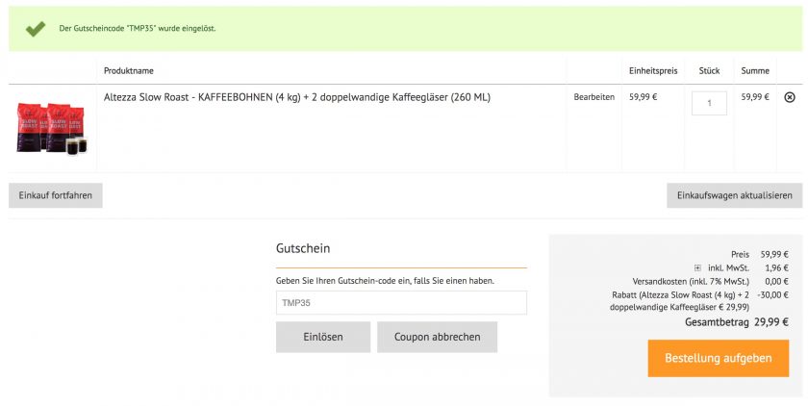Viewport: 808px width, 406px height.
Task: Click the green checkmark success icon
Action: (36, 29)
